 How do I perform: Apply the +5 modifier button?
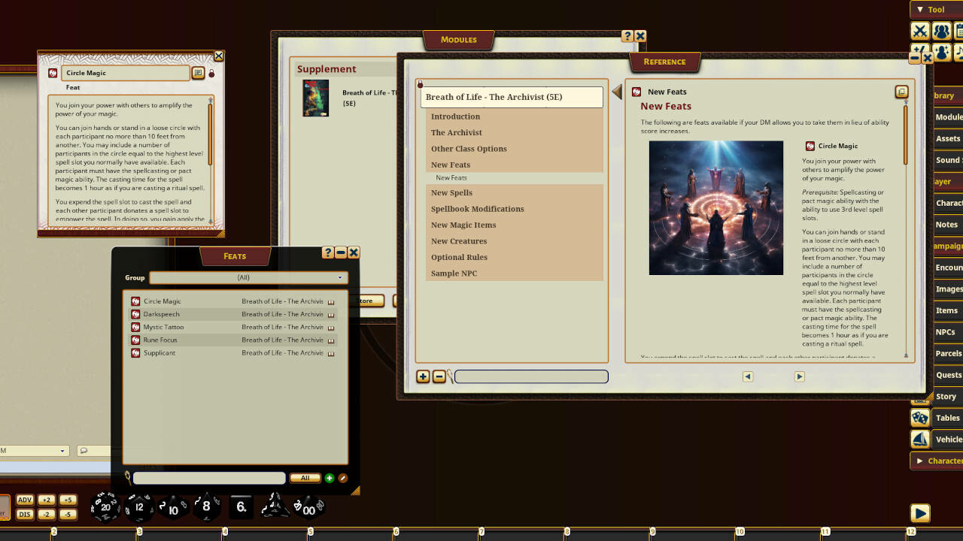[x=68, y=498]
